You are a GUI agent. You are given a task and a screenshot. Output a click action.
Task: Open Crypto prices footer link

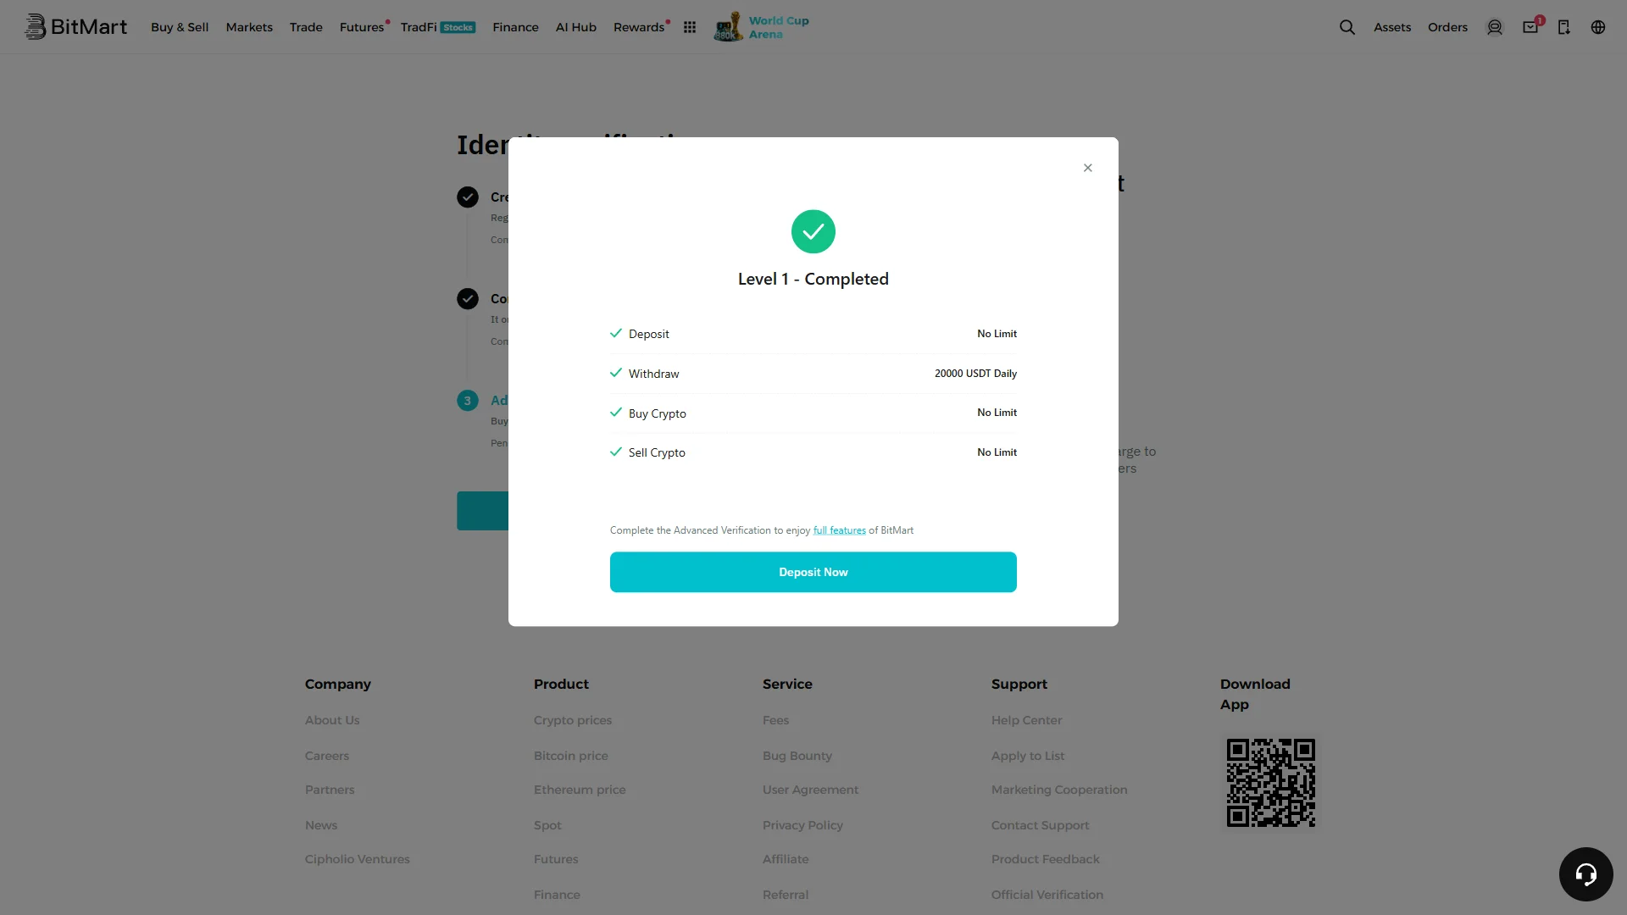(573, 720)
